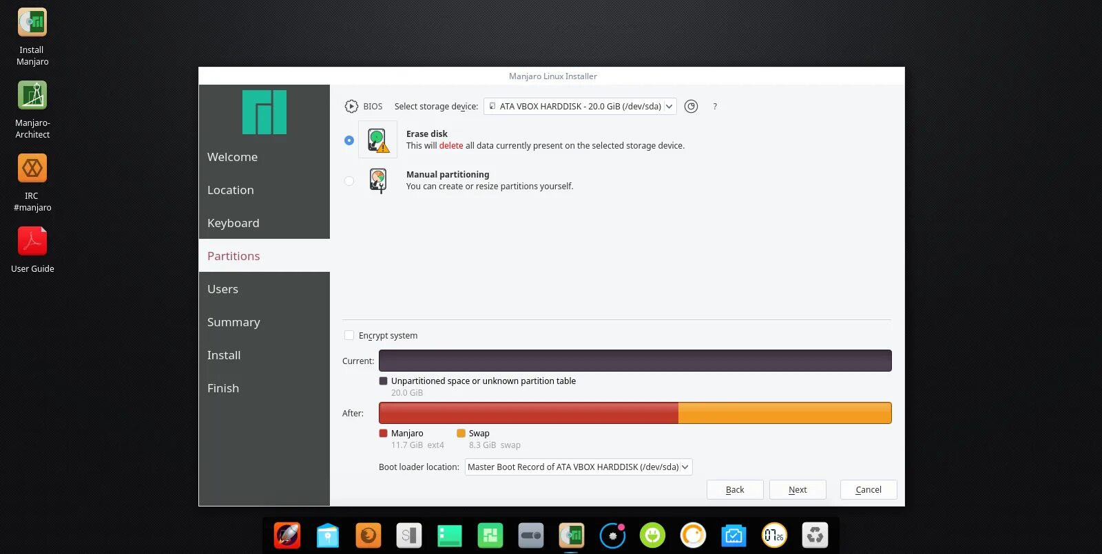This screenshot has height=554, width=1102.
Task: Click the Manjaro installer icon in the dock
Action: pyautogui.click(x=572, y=535)
